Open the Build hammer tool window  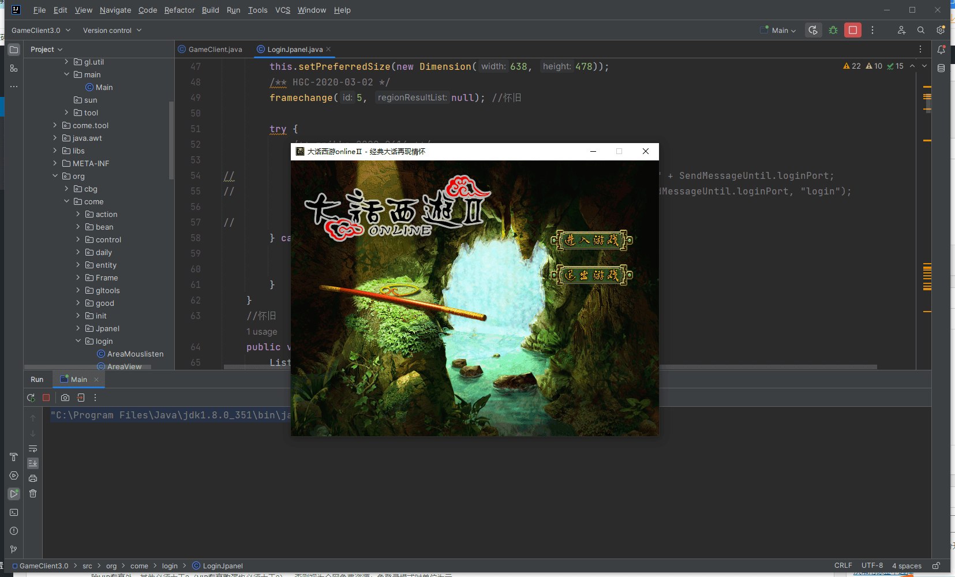(14, 457)
